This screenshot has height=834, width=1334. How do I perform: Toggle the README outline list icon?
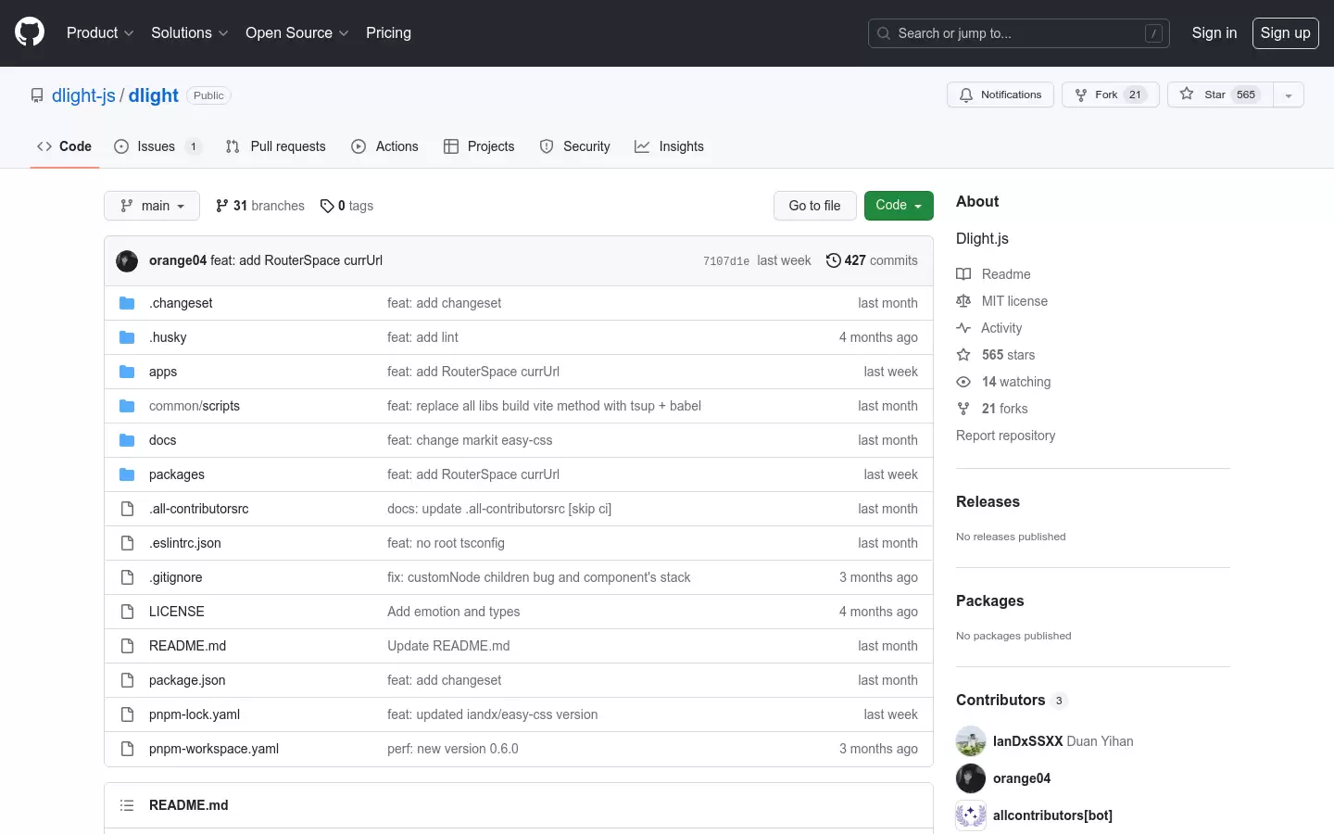click(127, 805)
